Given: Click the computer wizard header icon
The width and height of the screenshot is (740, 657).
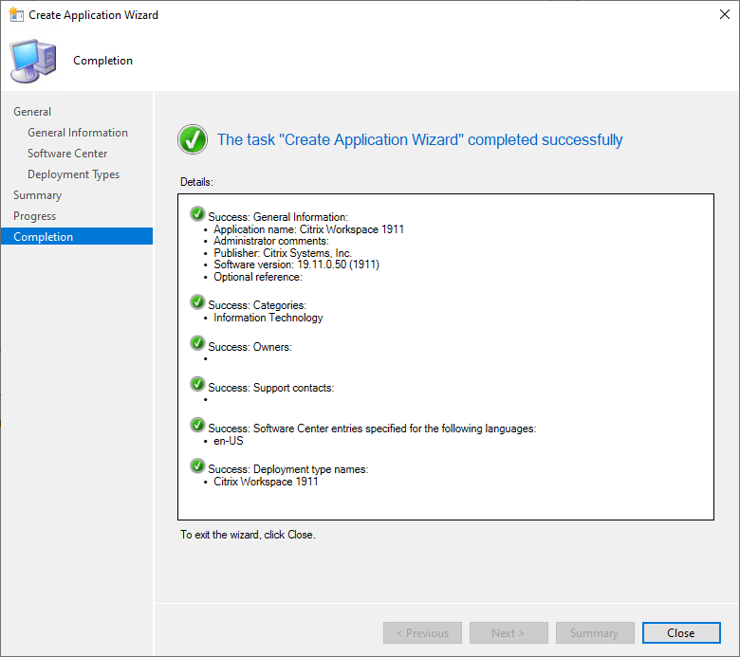Looking at the screenshot, I should click(x=33, y=61).
